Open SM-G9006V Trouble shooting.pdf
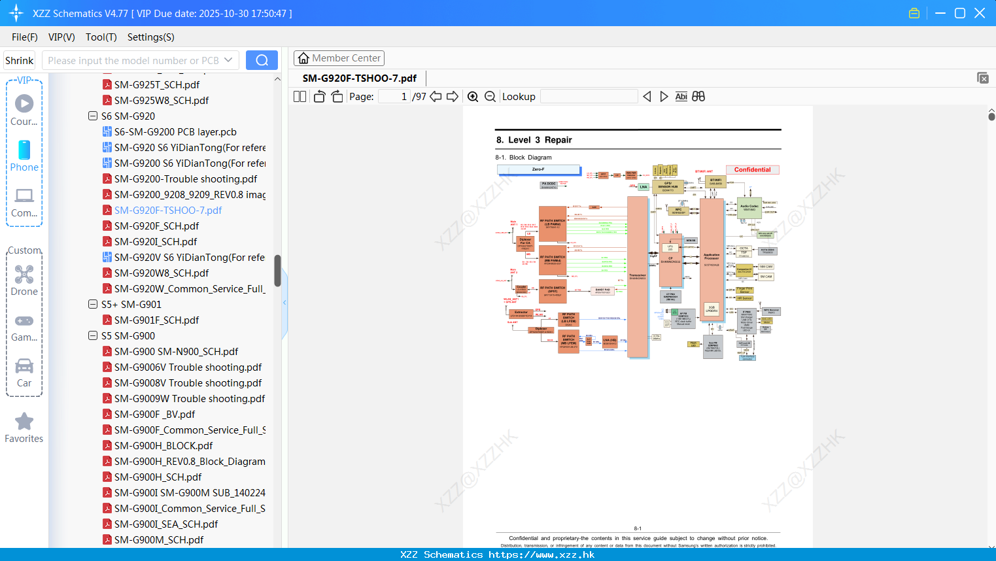The width and height of the screenshot is (996, 561). (188, 367)
